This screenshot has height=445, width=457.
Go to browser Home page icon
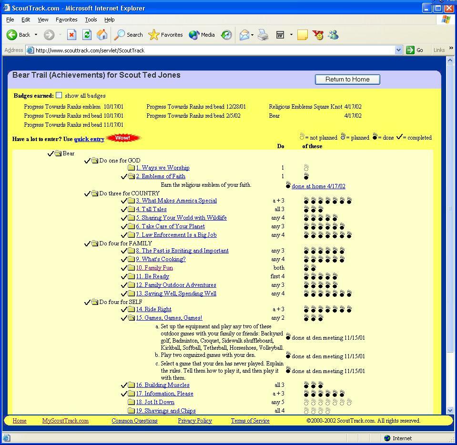click(x=102, y=35)
